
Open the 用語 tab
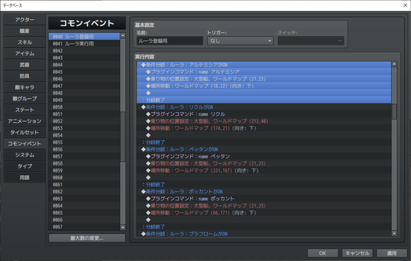pyautogui.click(x=24, y=177)
